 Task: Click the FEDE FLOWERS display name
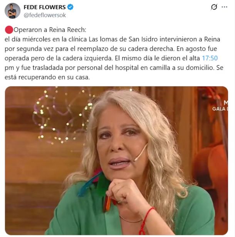45,7
